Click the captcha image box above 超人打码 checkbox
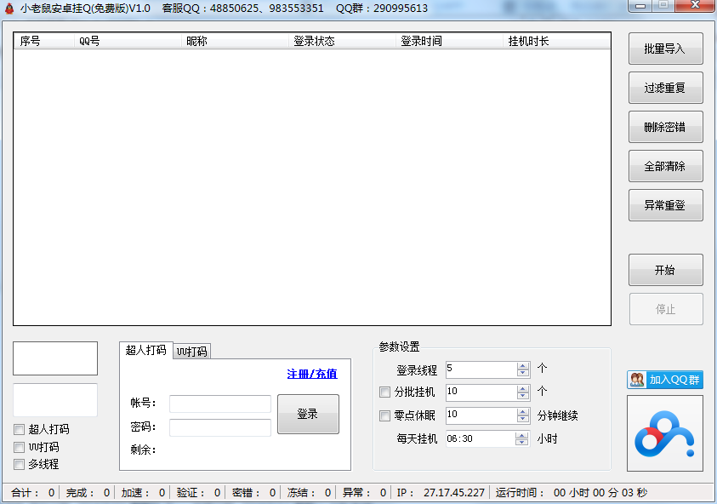 click(55, 358)
